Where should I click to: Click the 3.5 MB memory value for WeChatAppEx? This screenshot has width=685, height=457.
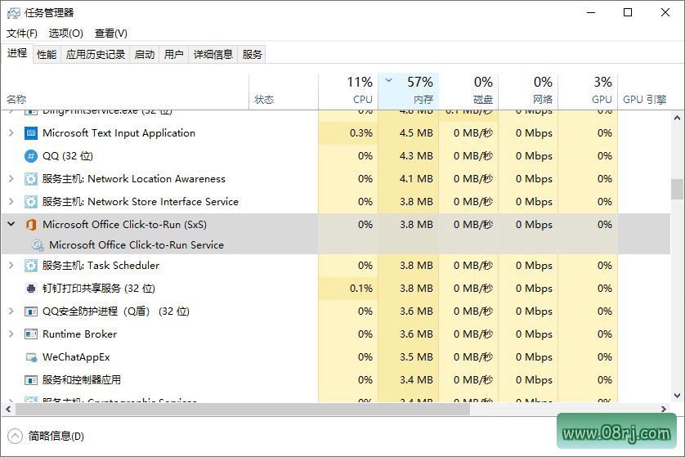pos(416,357)
